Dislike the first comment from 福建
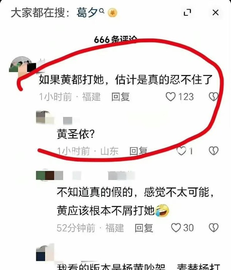The height and width of the screenshot is (270, 231). pyautogui.click(x=214, y=97)
